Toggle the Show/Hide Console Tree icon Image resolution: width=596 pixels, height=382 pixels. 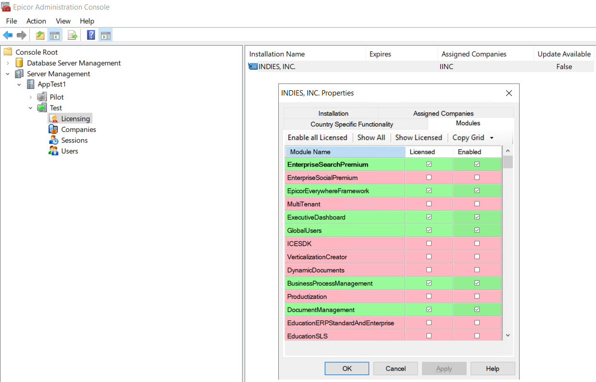55,36
